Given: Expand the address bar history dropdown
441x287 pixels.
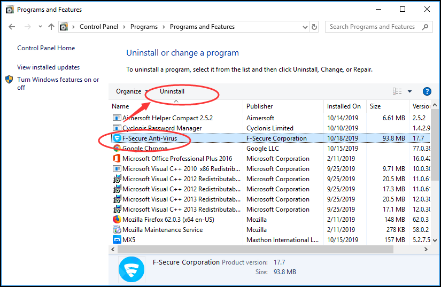Looking at the screenshot, I should (305, 27).
